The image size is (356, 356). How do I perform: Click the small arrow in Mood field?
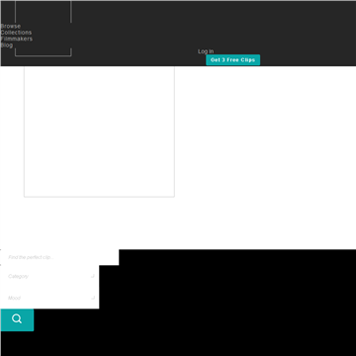[x=93, y=298]
